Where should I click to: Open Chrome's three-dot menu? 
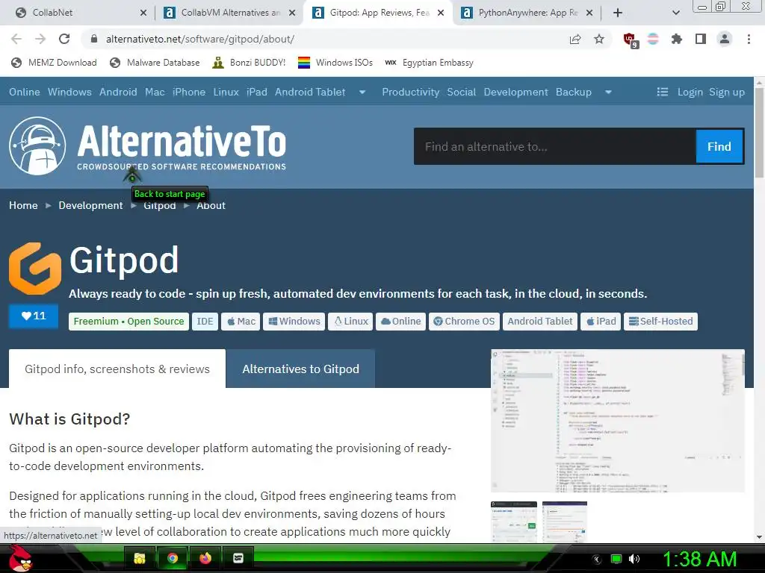coord(749,39)
